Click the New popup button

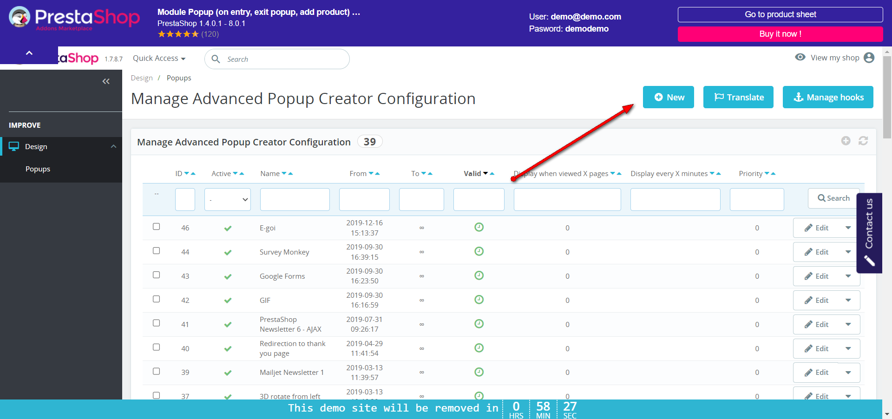pos(669,97)
